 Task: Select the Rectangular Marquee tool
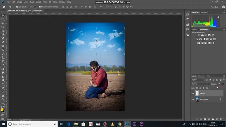3,19
